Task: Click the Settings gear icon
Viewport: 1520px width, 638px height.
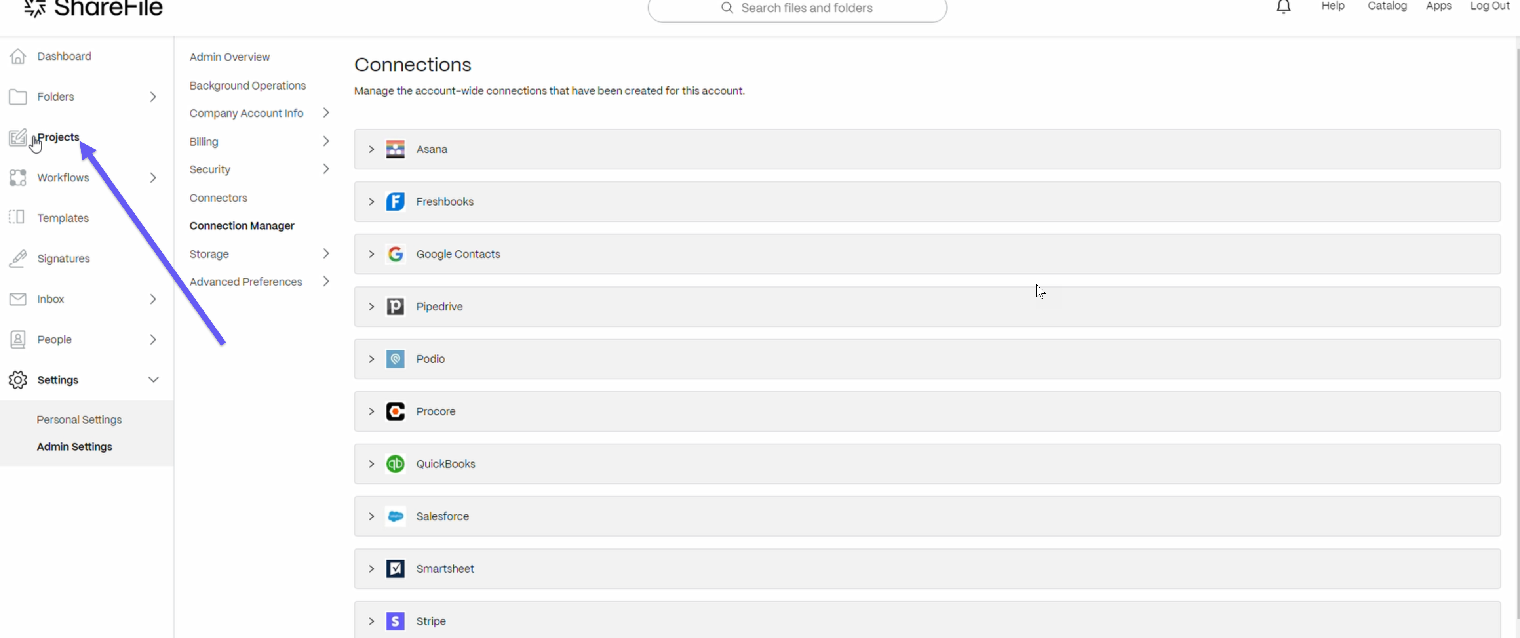Action: click(18, 380)
